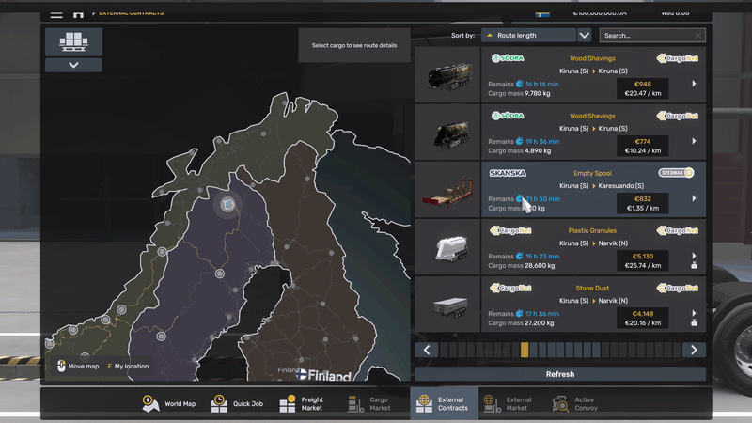
Task: Open the cargo pallet filter icon
Action: pyautogui.click(x=73, y=41)
